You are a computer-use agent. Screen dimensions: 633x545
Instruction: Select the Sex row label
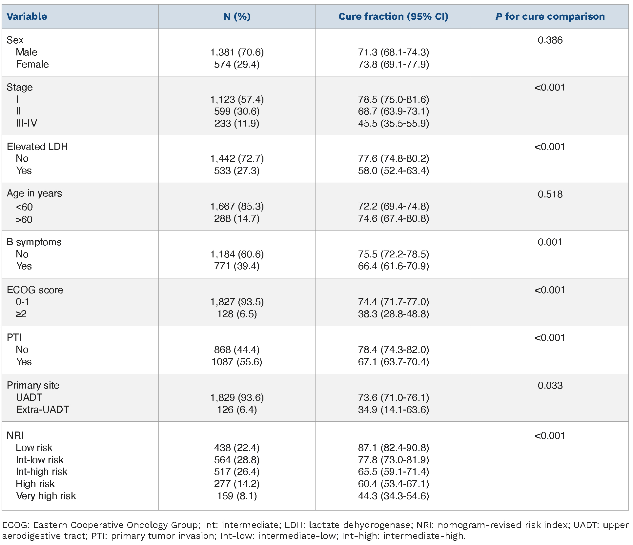(15, 40)
